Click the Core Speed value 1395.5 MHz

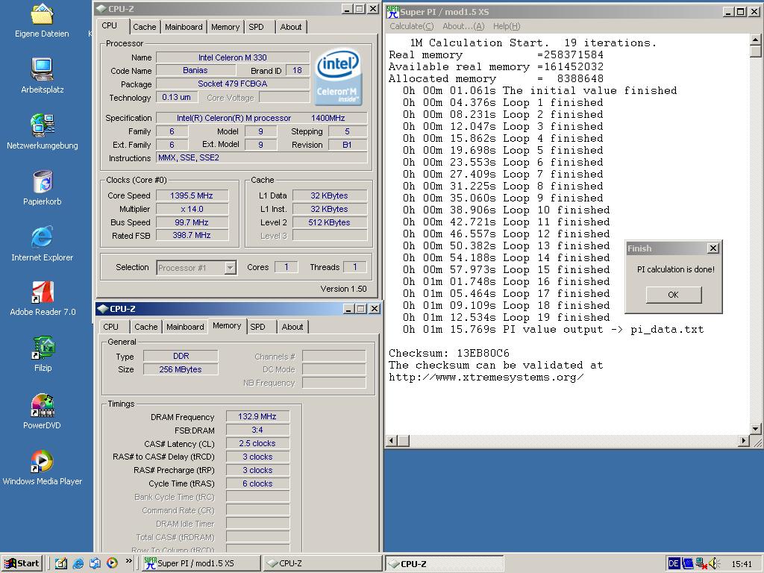pos(192,195)
